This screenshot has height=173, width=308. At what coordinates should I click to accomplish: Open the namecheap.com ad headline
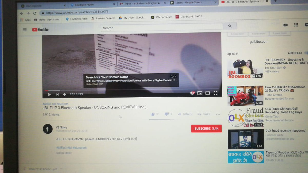[107, 77]
